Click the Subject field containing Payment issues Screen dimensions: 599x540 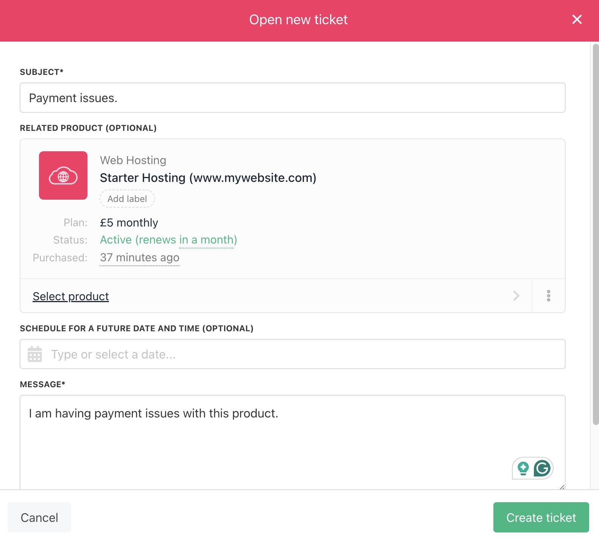293,98
